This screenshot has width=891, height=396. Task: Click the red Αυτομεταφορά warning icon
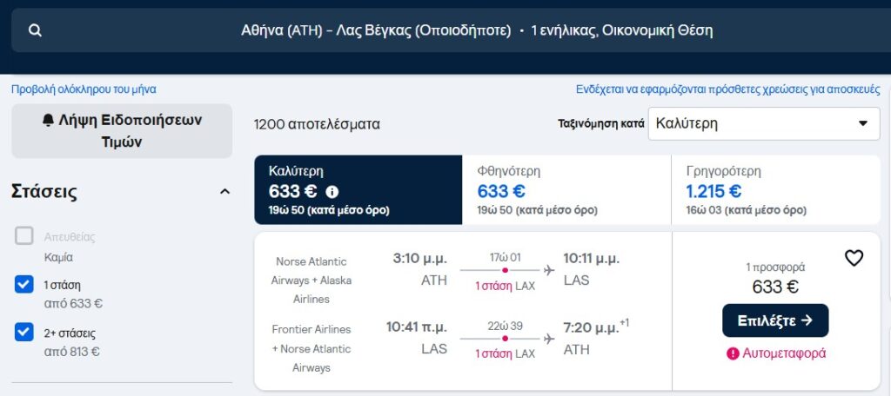click(x=733, y=353)
